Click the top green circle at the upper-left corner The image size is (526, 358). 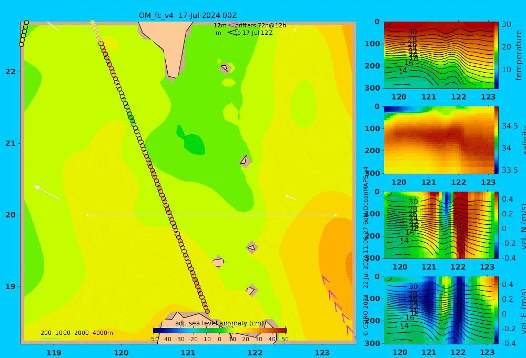[x=26, y=23]
